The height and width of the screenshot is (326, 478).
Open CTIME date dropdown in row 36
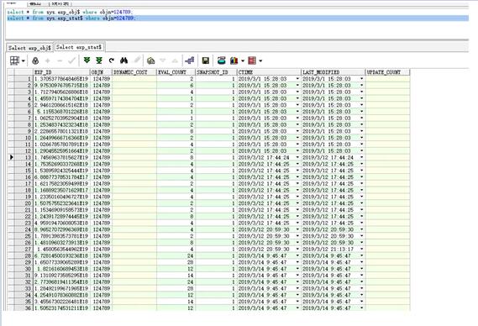(x=297, y=308)
